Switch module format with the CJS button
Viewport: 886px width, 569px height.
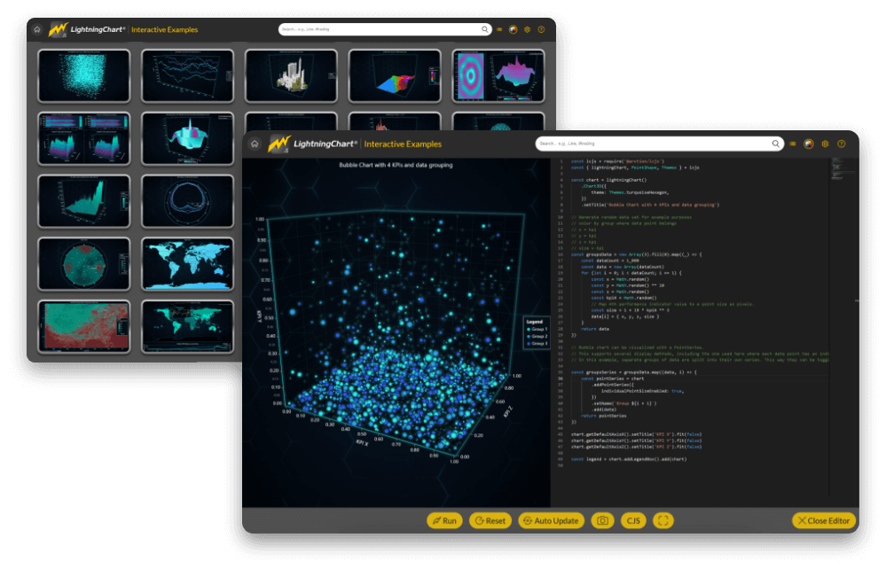(x=632, y=520)
